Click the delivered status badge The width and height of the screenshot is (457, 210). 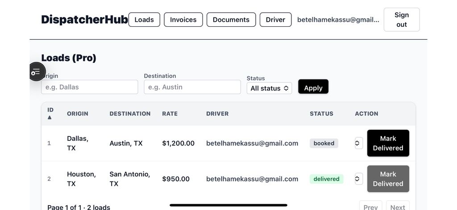click(326, 179)
